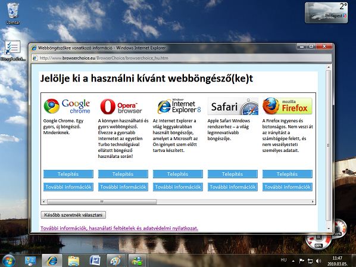Image resolution: width=356 pixels, height=267 pixels.
Task: Click the taskbar clock showing 11:47
Action: 337,261
